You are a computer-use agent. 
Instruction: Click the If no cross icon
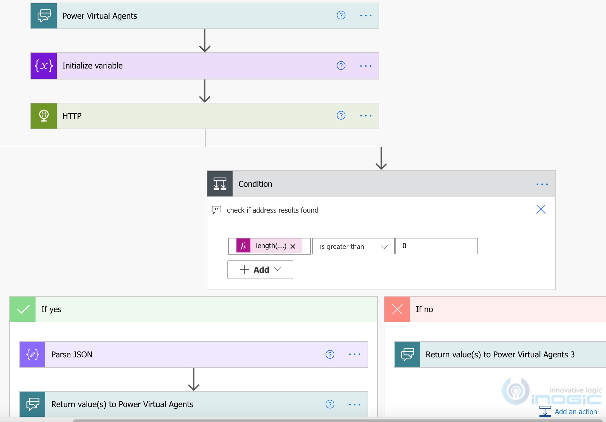(397, 309)
